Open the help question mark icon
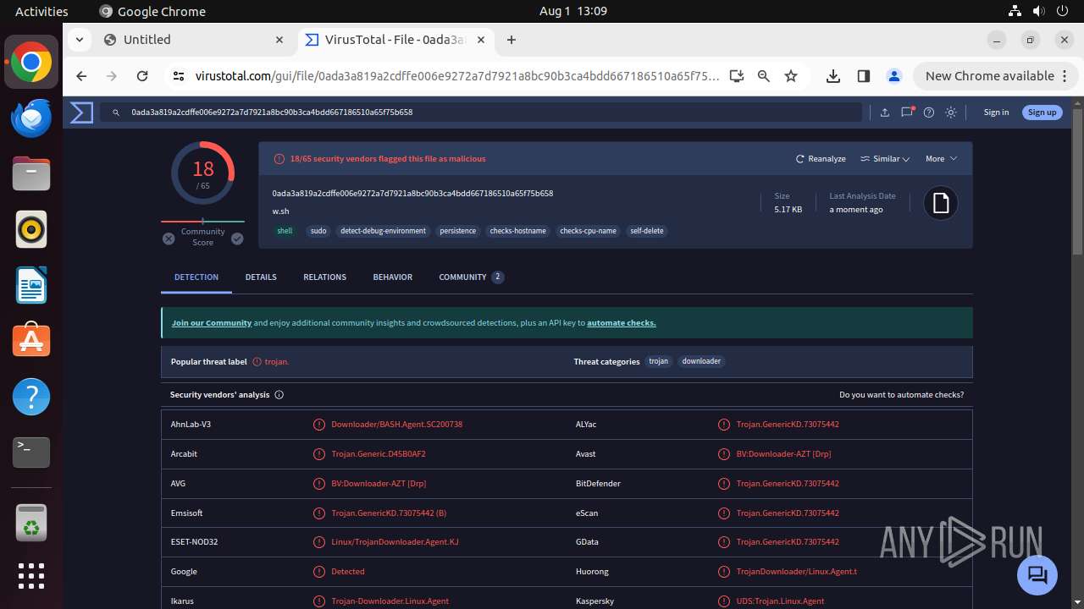Image resolution: width=1084 pixels, height=609 pixels. (x=929, y=112)
